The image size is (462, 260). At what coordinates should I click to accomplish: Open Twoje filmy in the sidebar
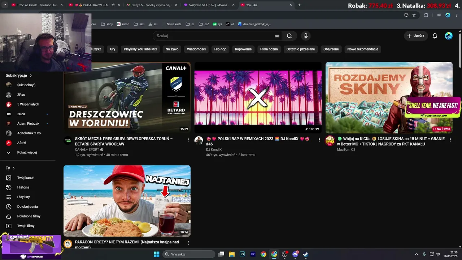26,226
